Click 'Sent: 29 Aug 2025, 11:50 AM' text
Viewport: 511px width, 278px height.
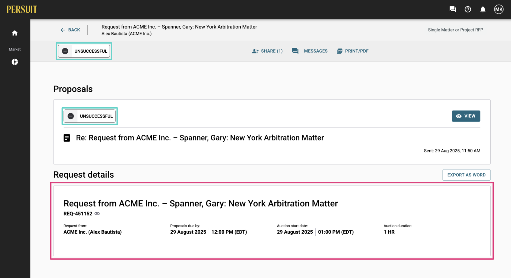point(452,151)
